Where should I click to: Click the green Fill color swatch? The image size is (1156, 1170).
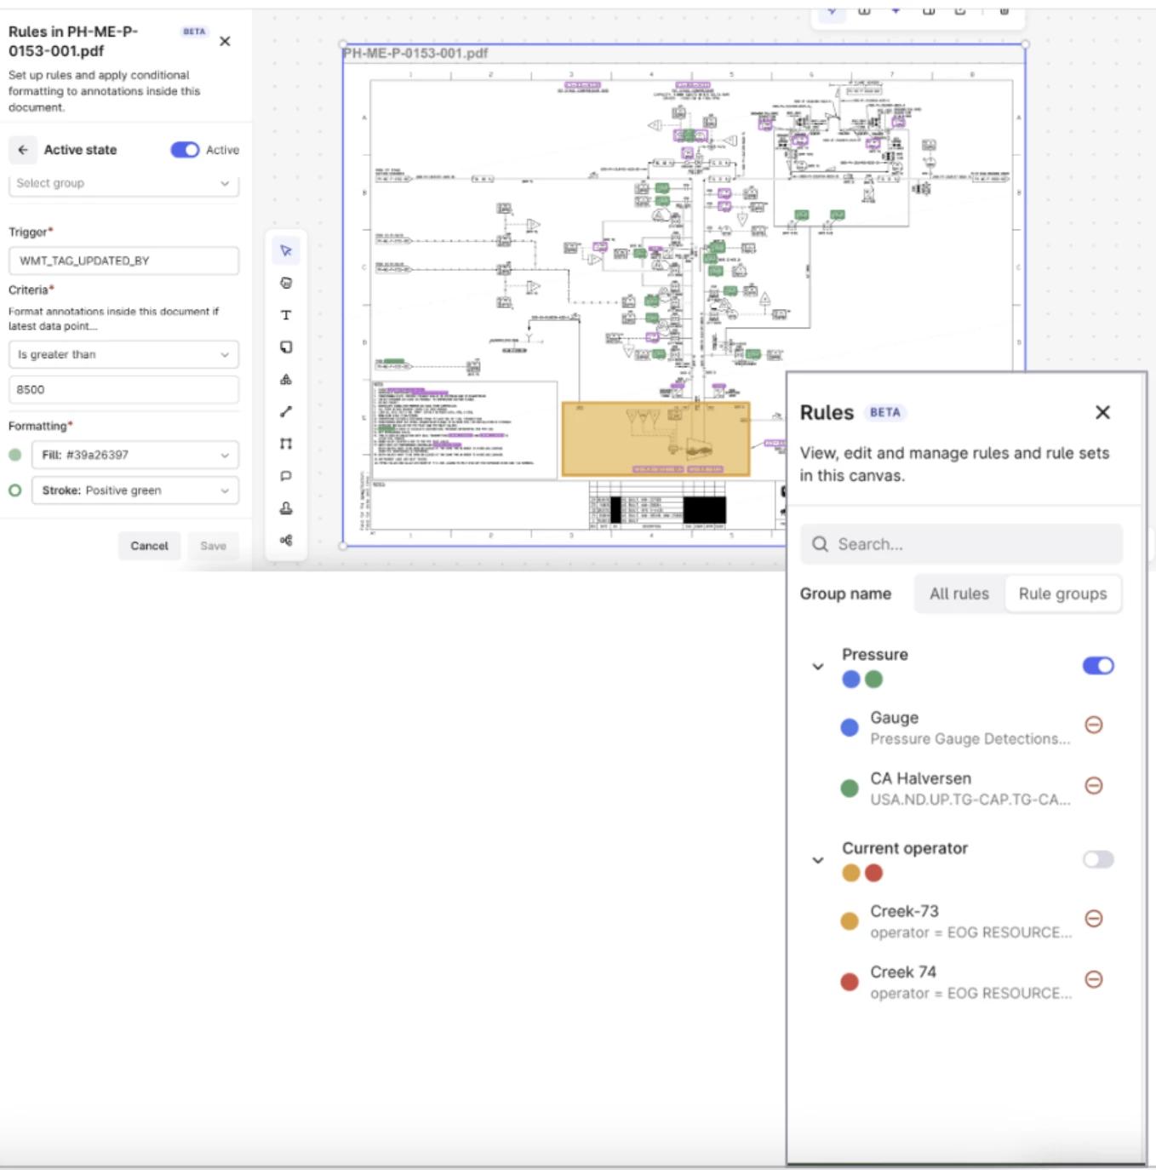click(14, 455)
